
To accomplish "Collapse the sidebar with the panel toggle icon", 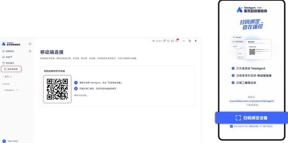I will coord(30,44).
